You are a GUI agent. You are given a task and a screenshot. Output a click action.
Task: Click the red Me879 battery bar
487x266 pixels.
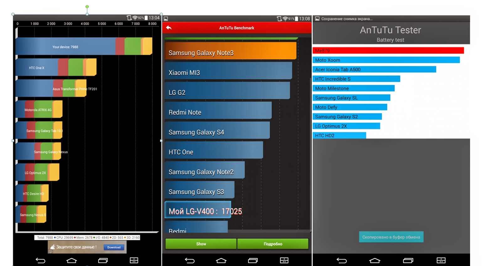point(388,50)
